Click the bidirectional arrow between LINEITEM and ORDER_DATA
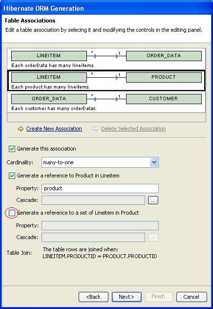The image size is (213, 309). tap(106, 56)
